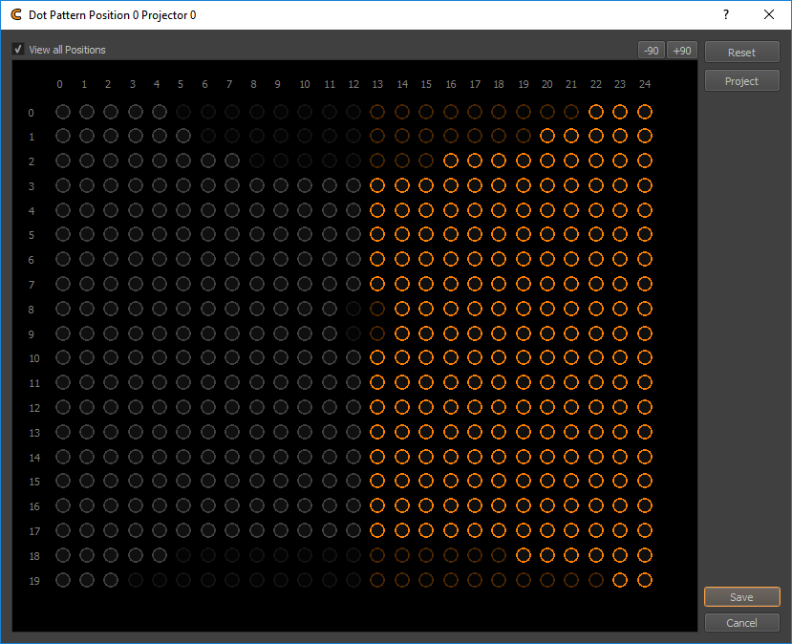This screenshot has height=644, width=792.
Task: Cancel the dot pattern dialog
Action: (741, 623)
